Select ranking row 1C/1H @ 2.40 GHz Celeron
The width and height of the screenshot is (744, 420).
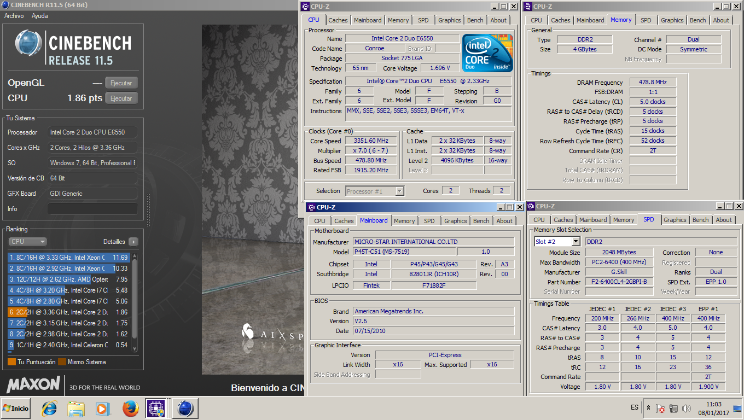pyautogui.click(x=68, y=345)
